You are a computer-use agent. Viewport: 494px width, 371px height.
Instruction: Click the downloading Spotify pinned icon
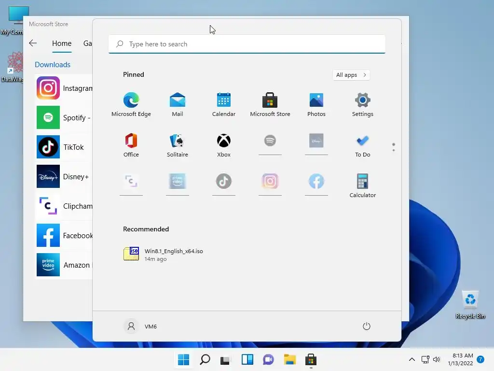(270, 144)
